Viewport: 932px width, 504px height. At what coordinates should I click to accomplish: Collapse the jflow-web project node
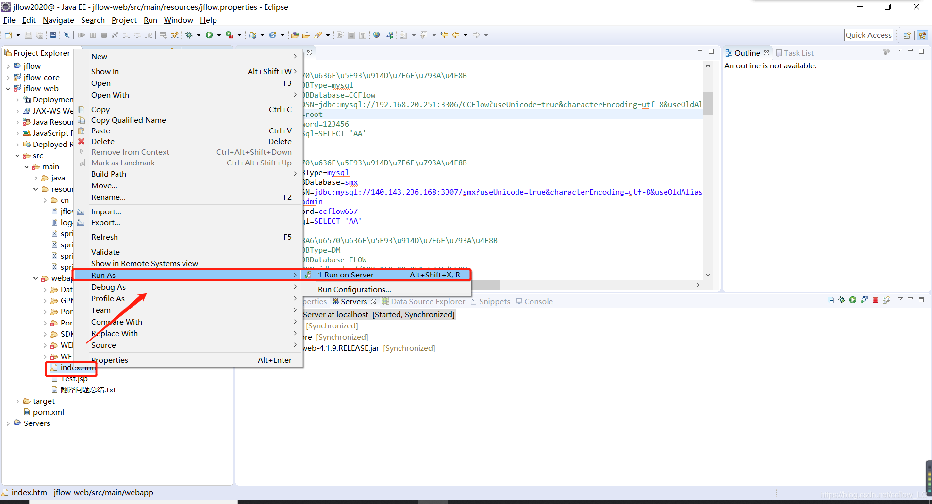click(8, 89)
